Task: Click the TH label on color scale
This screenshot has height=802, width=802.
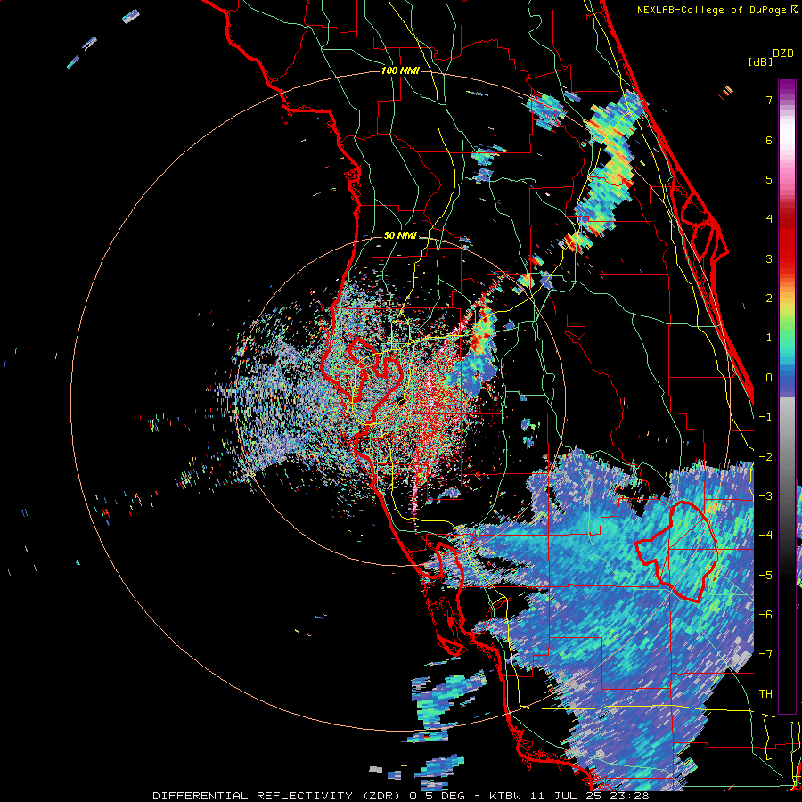Action: 765,694
